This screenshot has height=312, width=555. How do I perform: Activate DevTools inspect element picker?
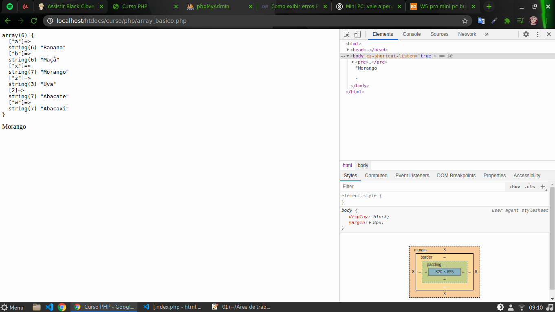[x=347, y=34]
